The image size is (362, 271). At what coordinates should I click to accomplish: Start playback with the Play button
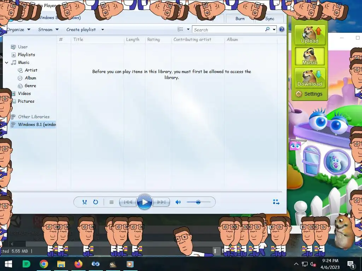[x=145, y=202]
